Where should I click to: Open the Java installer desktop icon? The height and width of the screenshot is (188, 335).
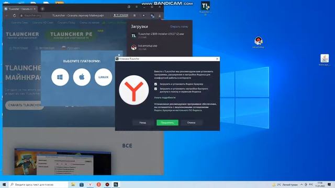[x=325, y=60]
